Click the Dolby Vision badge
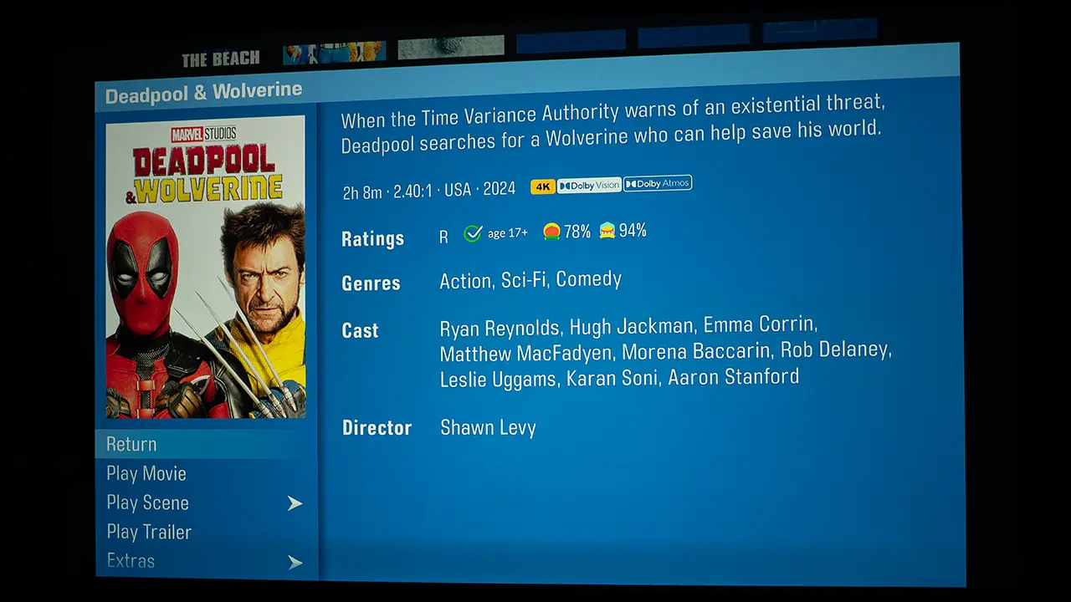 click(589, 186)
